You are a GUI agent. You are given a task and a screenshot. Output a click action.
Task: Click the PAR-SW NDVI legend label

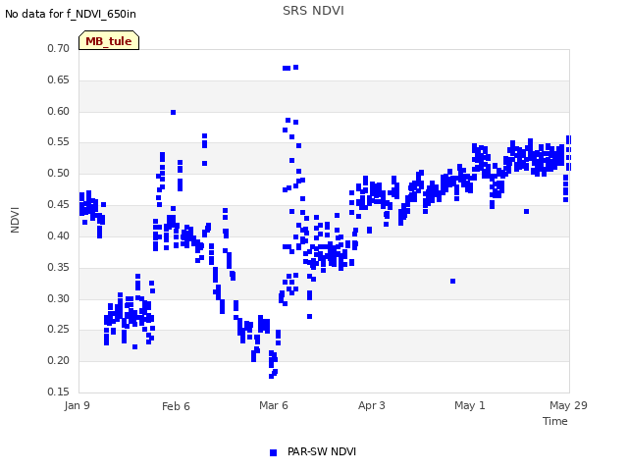(322, 451)
